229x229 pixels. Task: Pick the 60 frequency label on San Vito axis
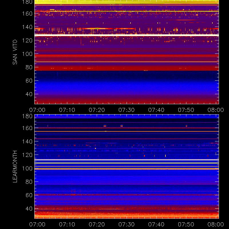pos(29,81)
